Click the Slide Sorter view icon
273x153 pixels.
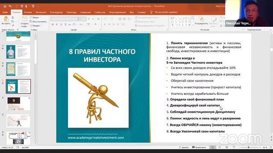(220, 147)
